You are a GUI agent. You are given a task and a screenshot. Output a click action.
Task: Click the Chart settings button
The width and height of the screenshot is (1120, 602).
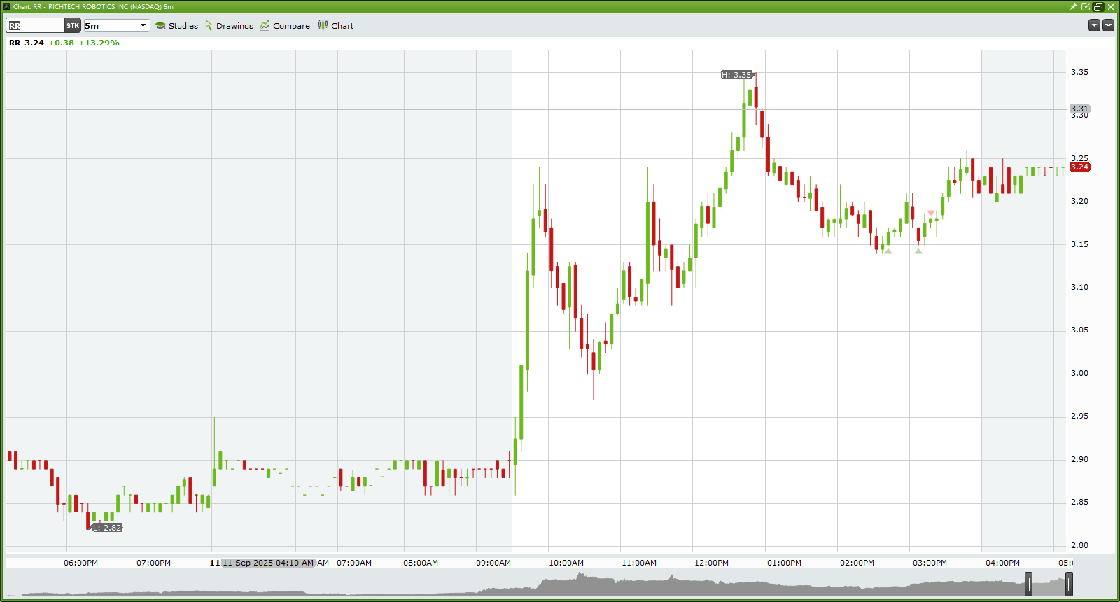pyautogui.click(x=342, y=26)
